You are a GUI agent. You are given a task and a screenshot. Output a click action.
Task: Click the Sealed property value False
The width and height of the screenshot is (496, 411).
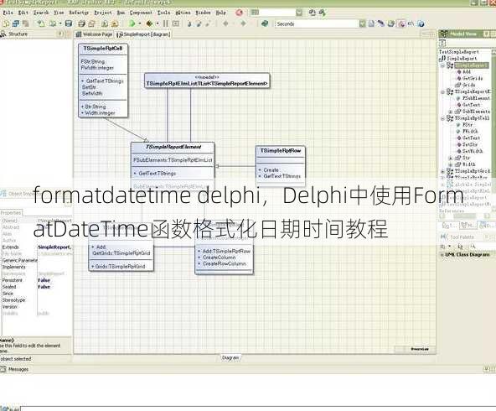44,287
